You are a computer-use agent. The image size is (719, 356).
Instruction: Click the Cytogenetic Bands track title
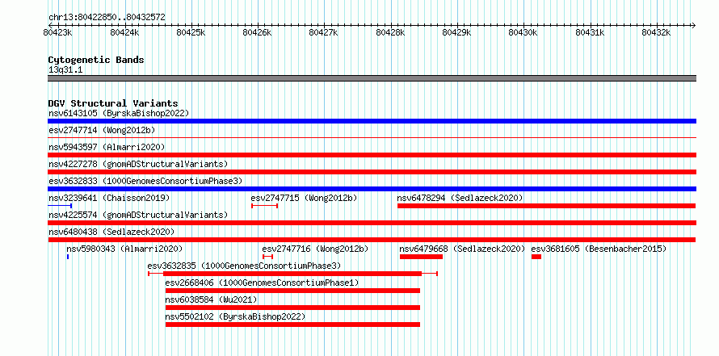(x=96, y=60)
